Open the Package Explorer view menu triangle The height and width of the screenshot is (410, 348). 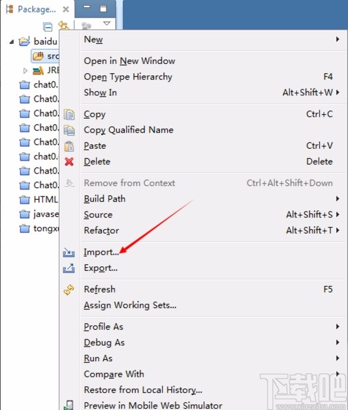pyautogui.click(x=106, y=24)
